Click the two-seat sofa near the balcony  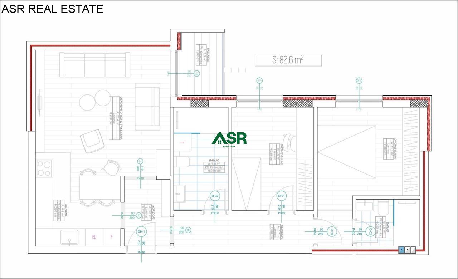click(147, 107)
